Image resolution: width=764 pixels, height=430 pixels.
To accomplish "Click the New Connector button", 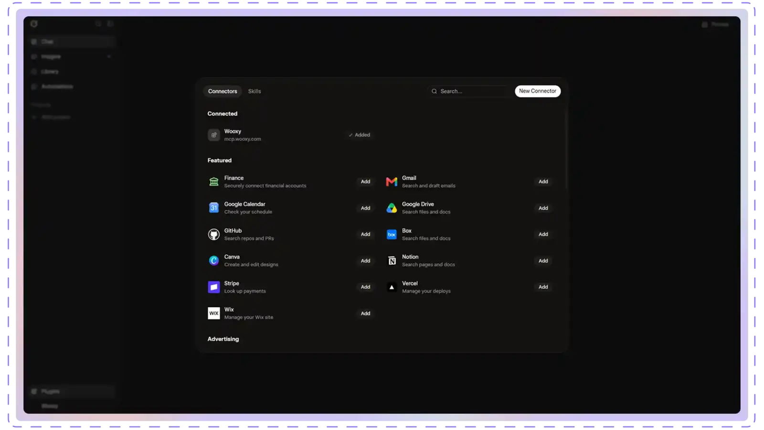I will tap(538, 91).
